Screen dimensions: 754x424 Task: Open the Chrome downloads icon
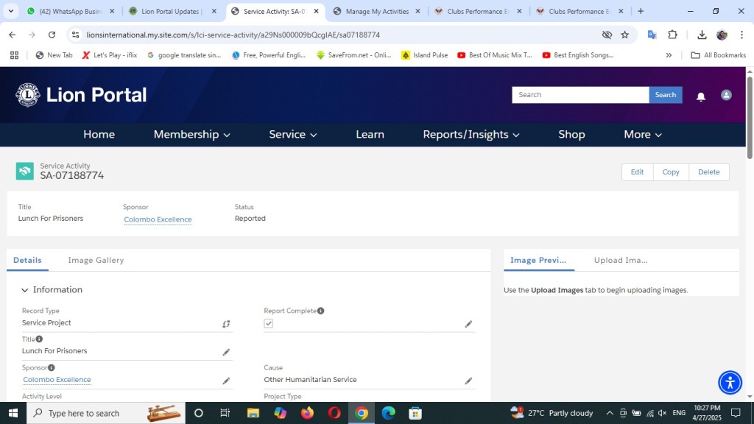pyautogui.click(x=702, y=35)
